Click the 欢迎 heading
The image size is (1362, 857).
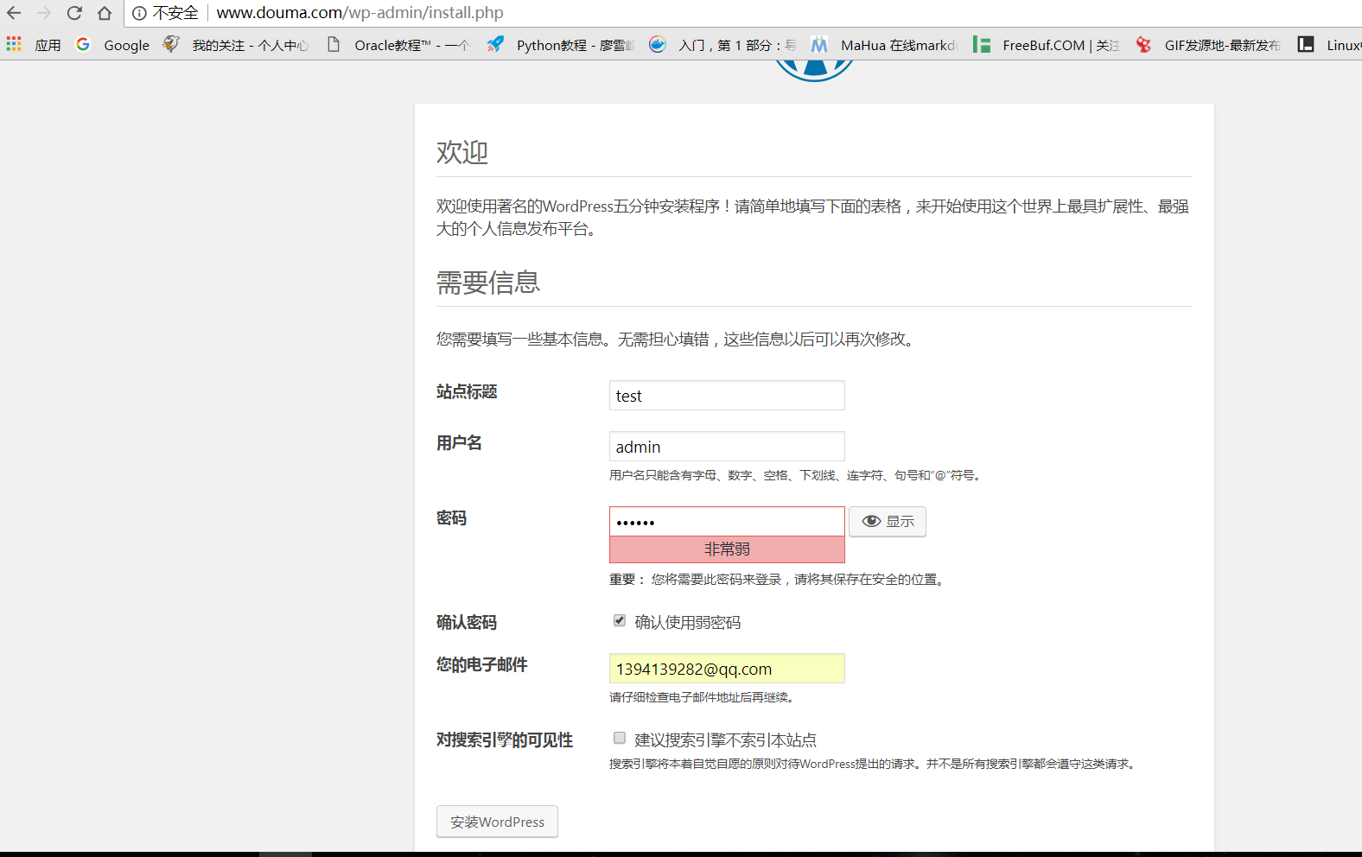[462, 152]
